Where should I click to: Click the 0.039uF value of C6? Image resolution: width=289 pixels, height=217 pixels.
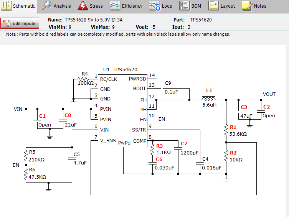164,168
